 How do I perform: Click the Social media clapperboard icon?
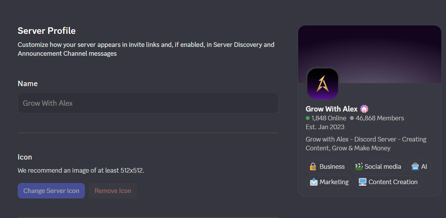[x=359, y=167]
